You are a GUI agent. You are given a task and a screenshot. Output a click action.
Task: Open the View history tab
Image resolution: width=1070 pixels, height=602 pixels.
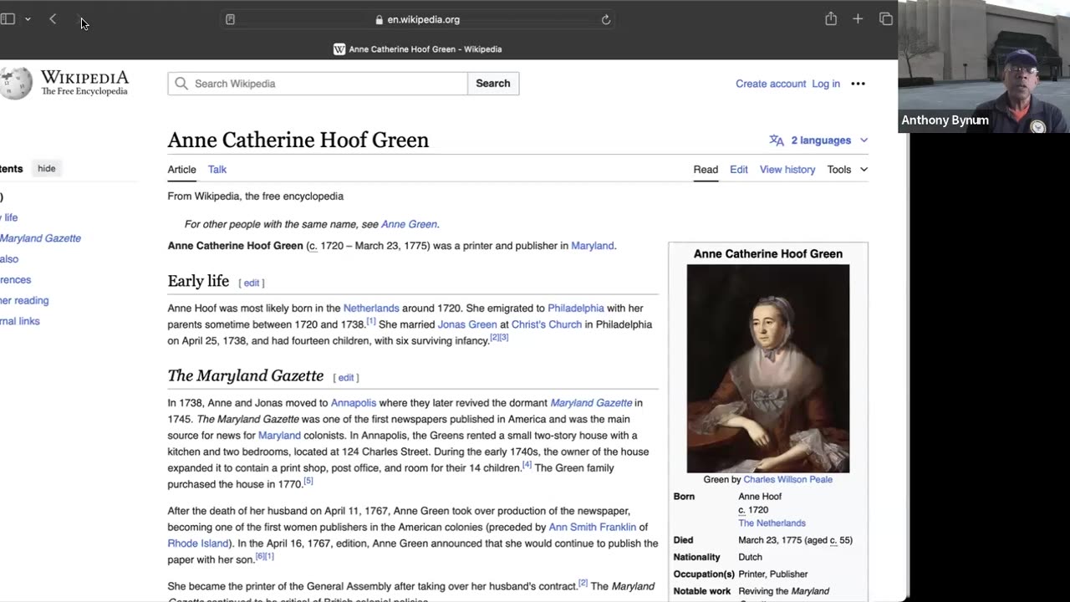click(787, 170)
